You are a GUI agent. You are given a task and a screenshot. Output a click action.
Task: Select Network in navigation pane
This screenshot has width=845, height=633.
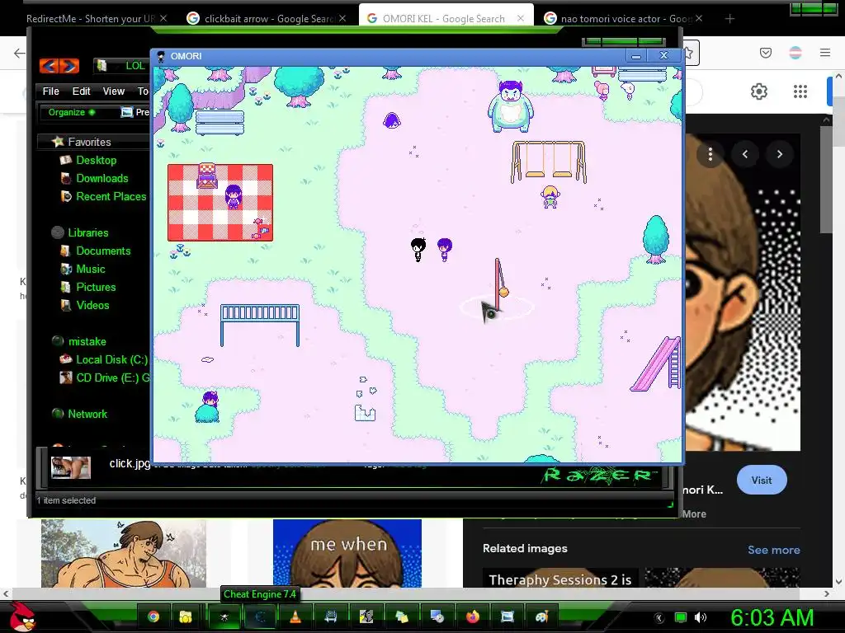(x=87, y=414)
